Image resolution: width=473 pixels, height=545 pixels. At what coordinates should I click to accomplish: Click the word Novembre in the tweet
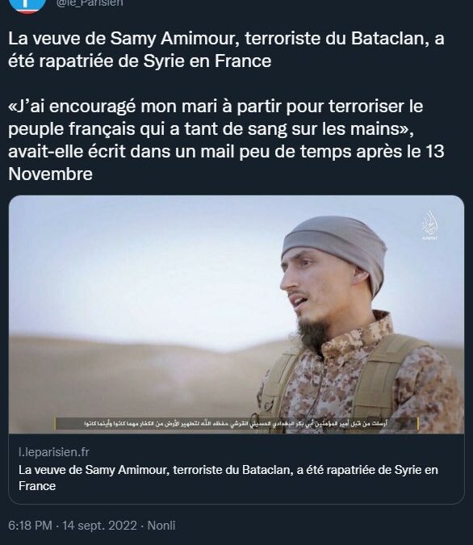click(x=50, y=174)
